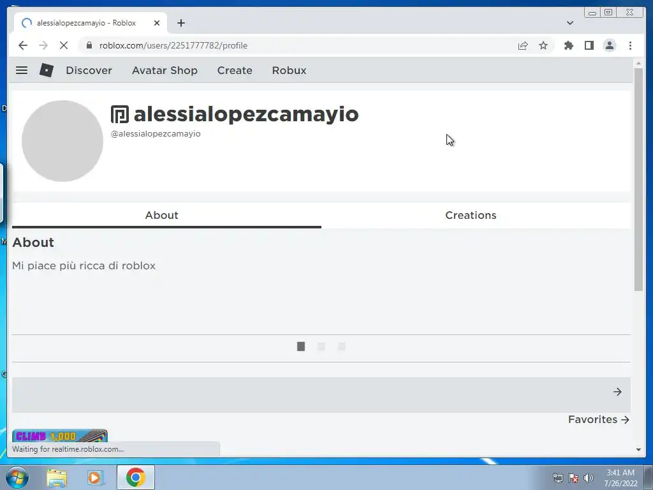Click the scrollbar down arrow
This screenshot has height=490, width=653.
[x=638, y=450]
